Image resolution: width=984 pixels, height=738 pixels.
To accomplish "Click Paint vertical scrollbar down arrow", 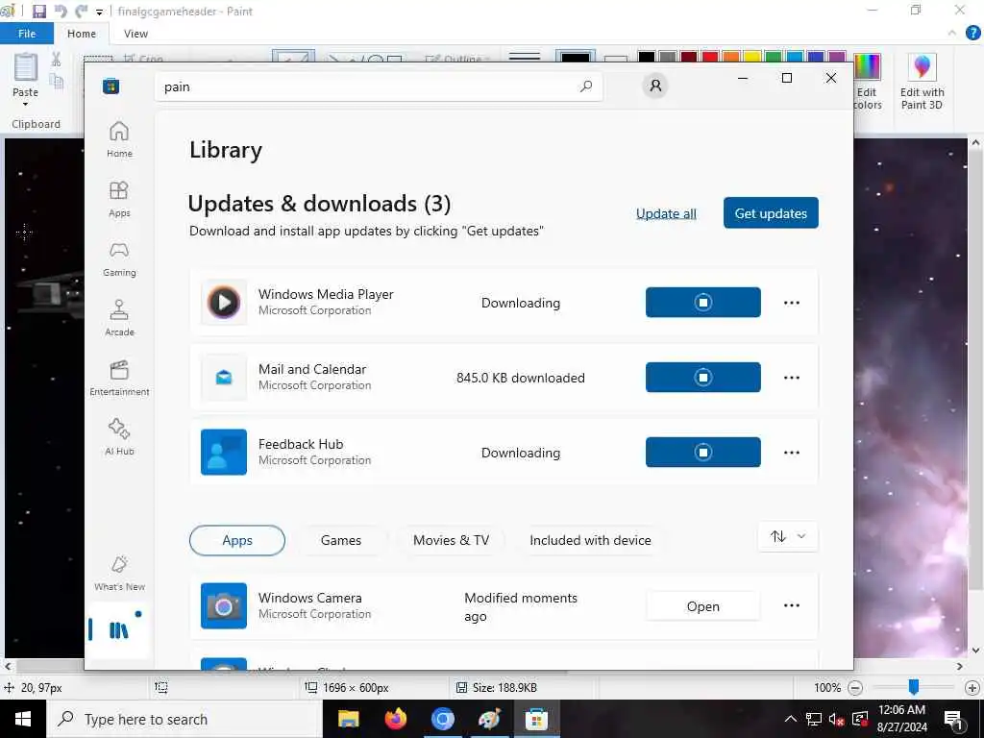I will pos(976,651).
